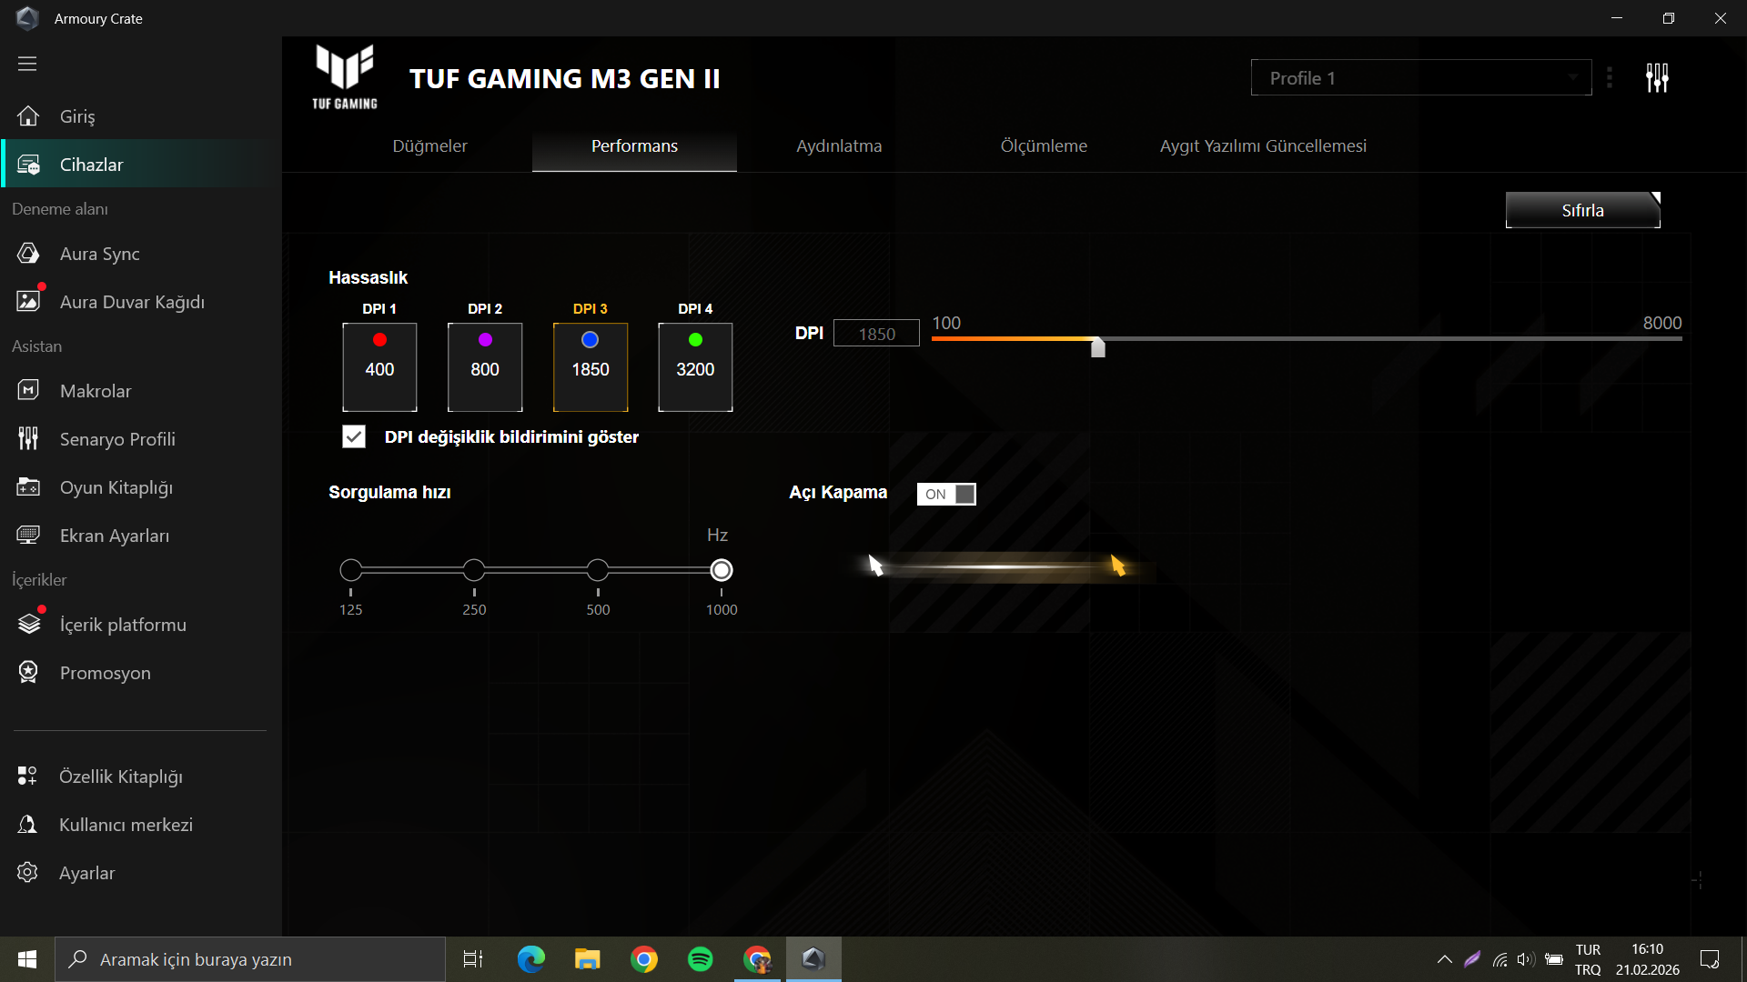The image size is (1747, 982).
Task: Switch to Performans tab
Action: click(634, 146)
